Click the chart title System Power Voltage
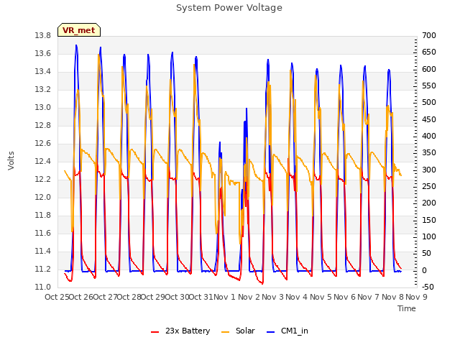 click(x=229, y=8)
